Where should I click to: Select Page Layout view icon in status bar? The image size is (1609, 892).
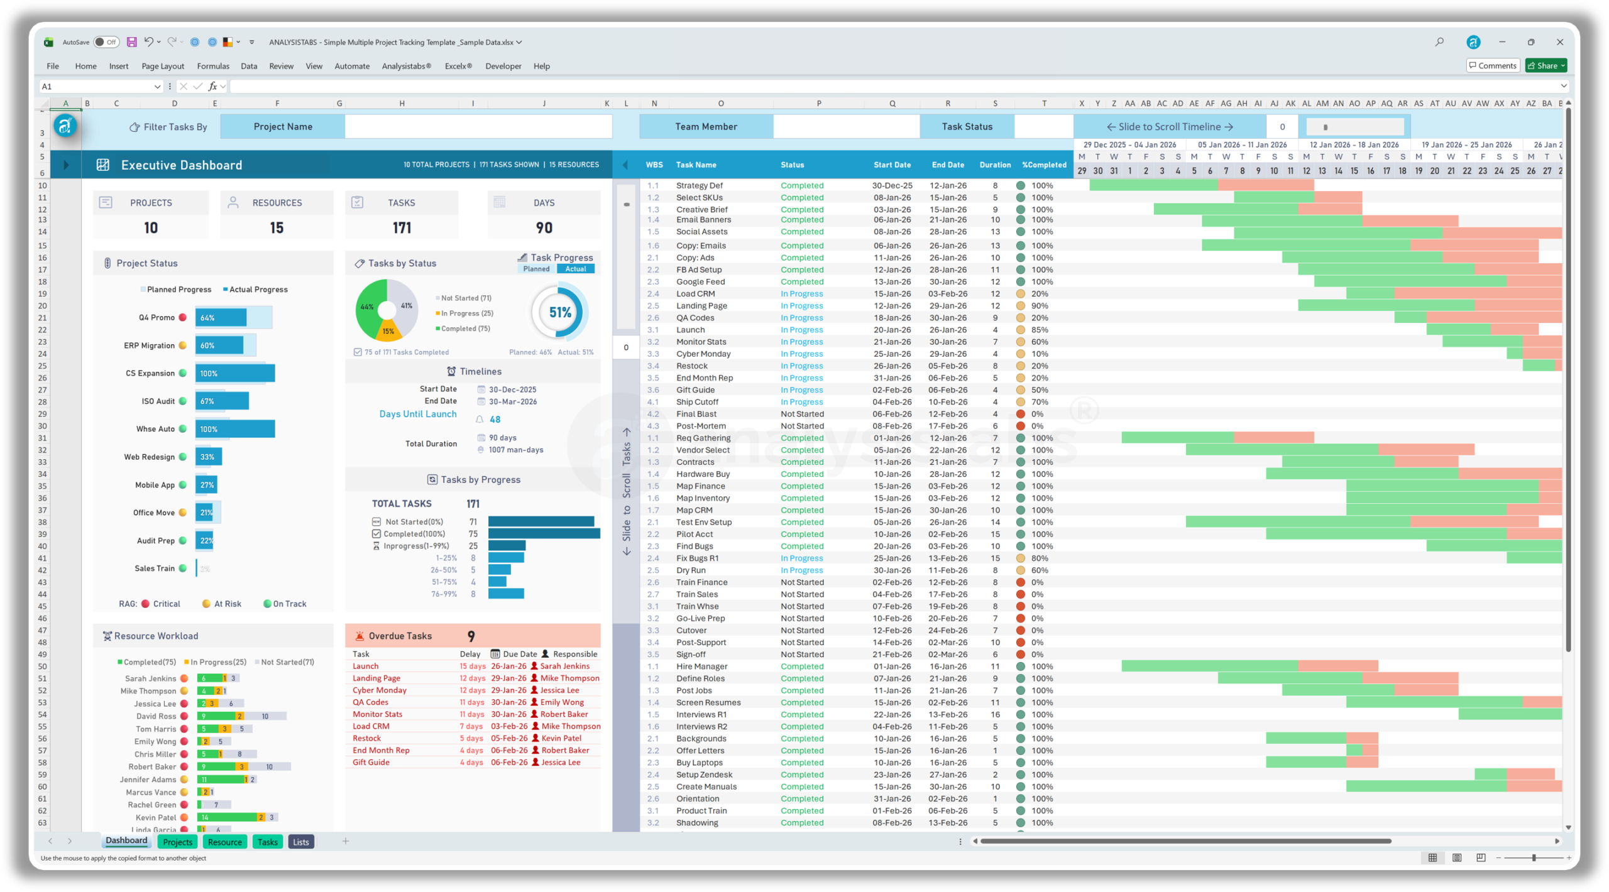pos(1456,857)
